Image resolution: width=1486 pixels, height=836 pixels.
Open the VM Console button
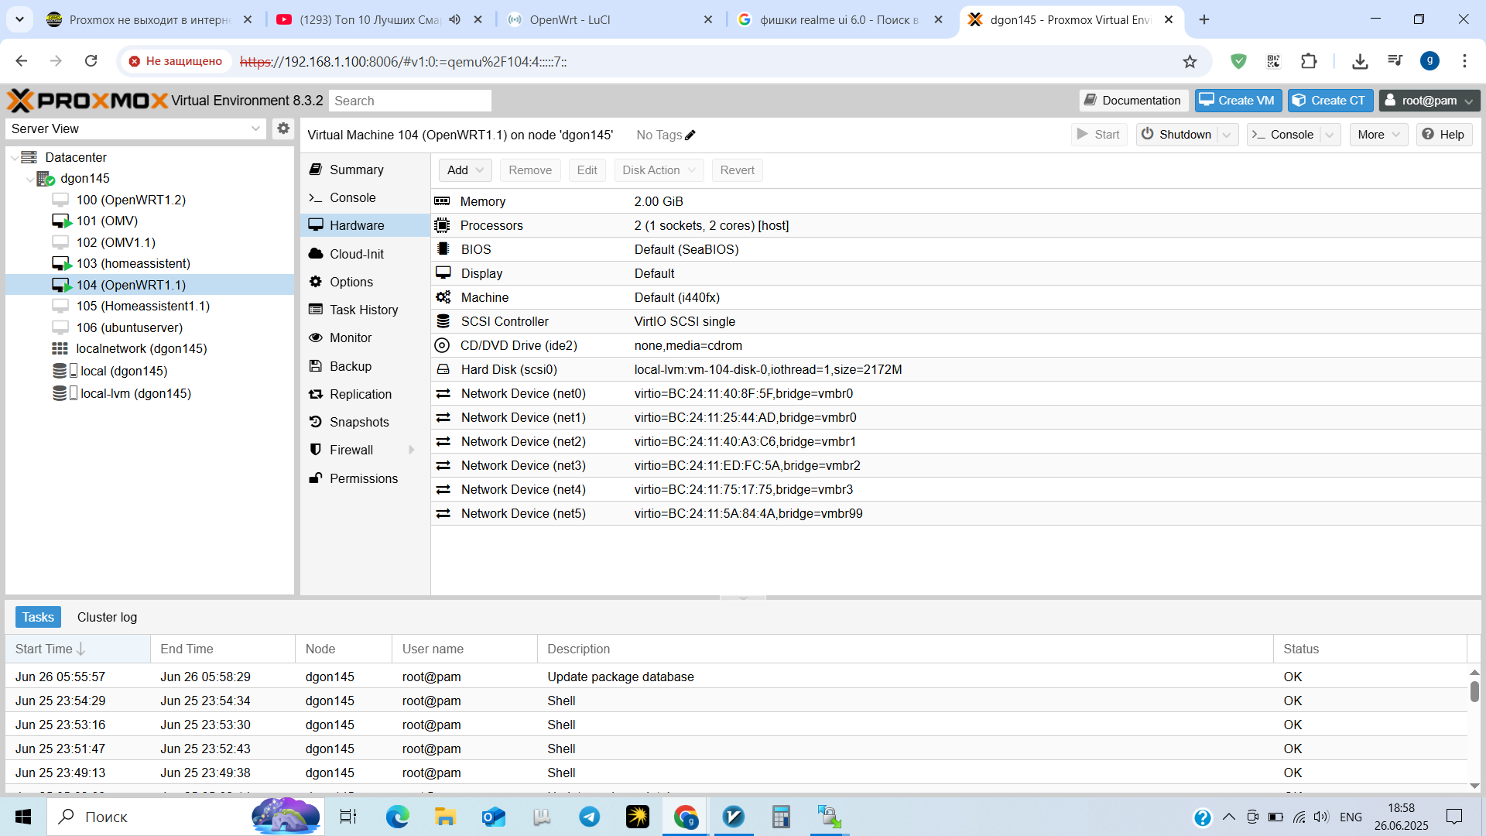click(1284, 135)
